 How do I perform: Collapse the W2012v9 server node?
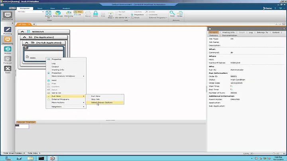click(x=22, y=31)
